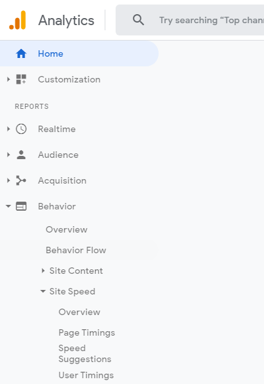Select Overview under Site Speed
The image size is (264, 384).
[x=80, y=312]
